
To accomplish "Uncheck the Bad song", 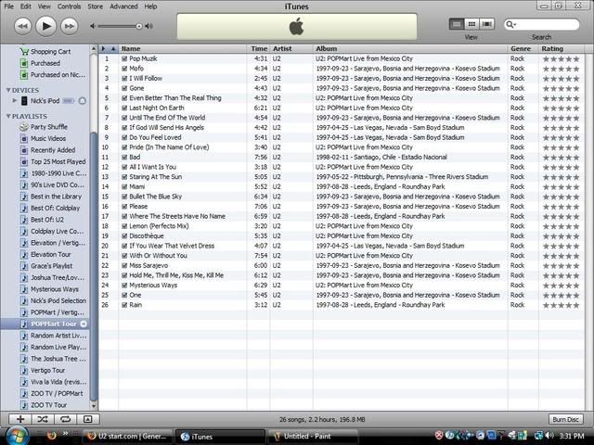I will point(124,157).
